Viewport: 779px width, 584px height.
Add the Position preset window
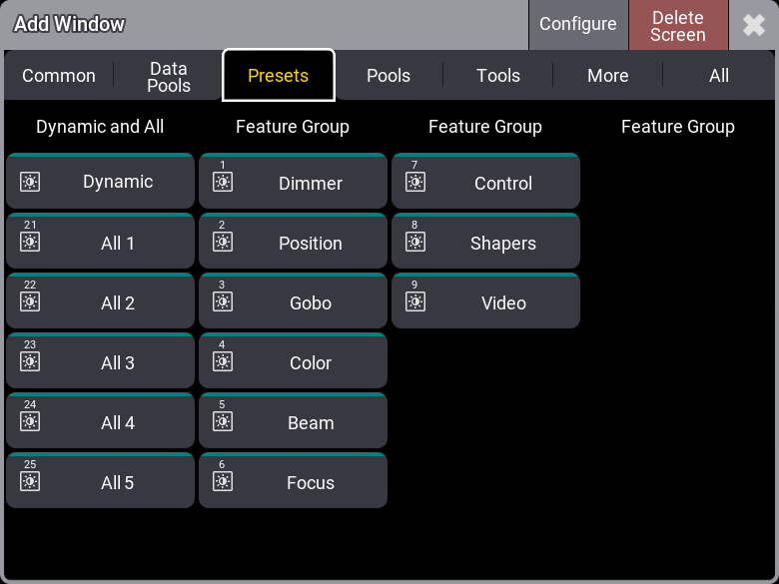click(x=293, y=241)
